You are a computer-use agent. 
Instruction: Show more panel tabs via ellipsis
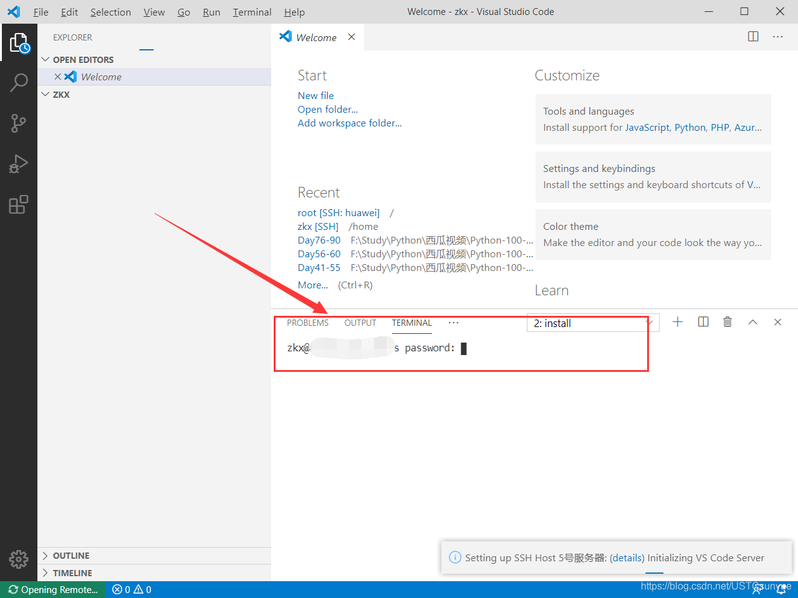tap(453, 323)
